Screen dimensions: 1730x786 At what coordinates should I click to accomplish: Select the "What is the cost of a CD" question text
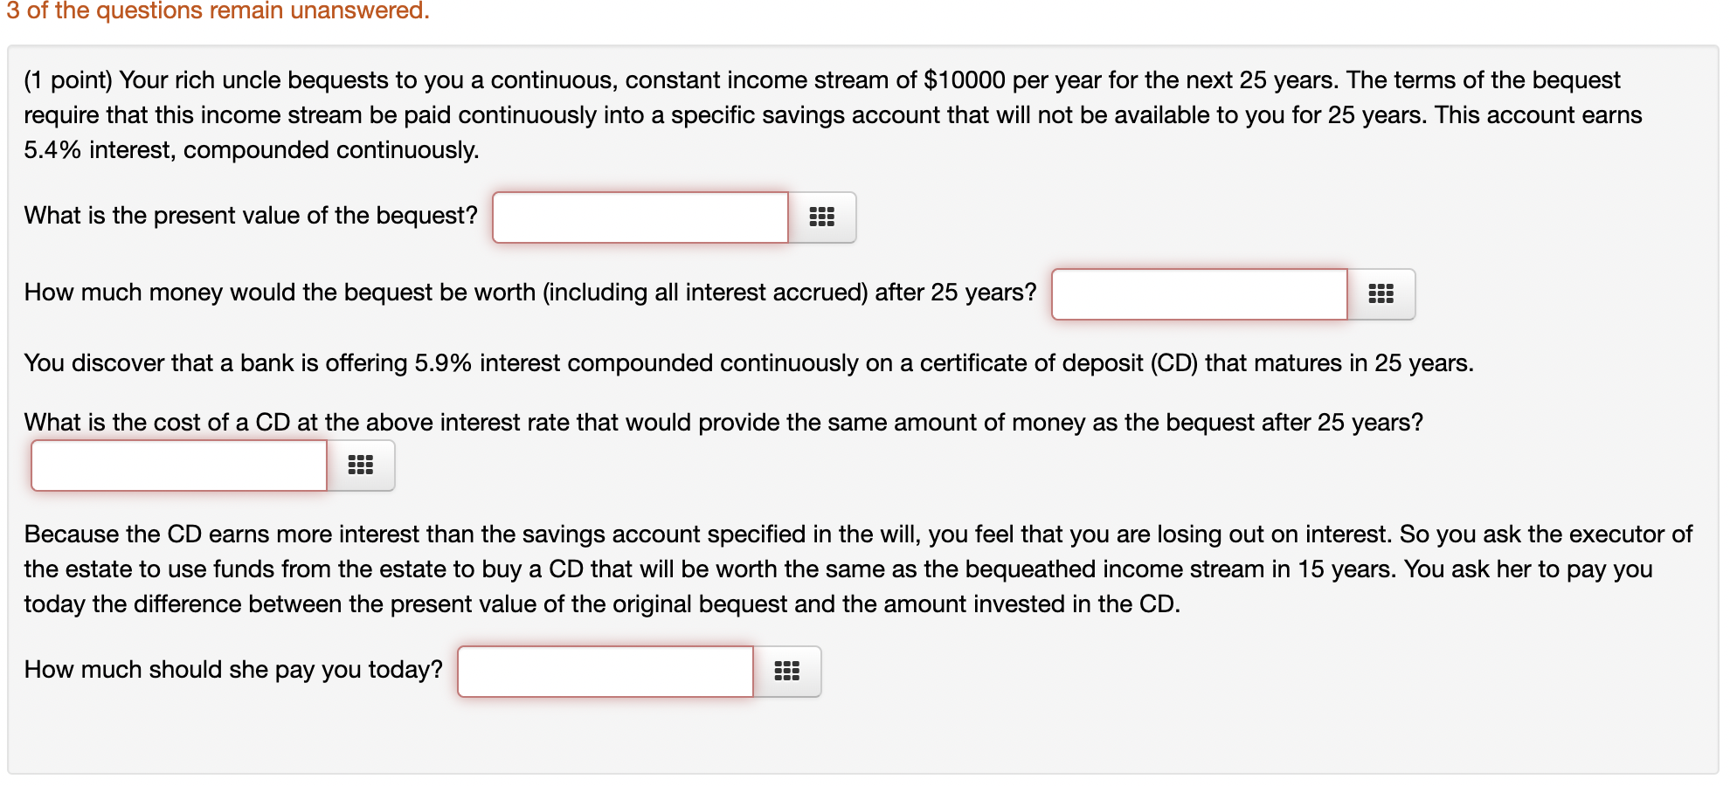pos(723,422)
